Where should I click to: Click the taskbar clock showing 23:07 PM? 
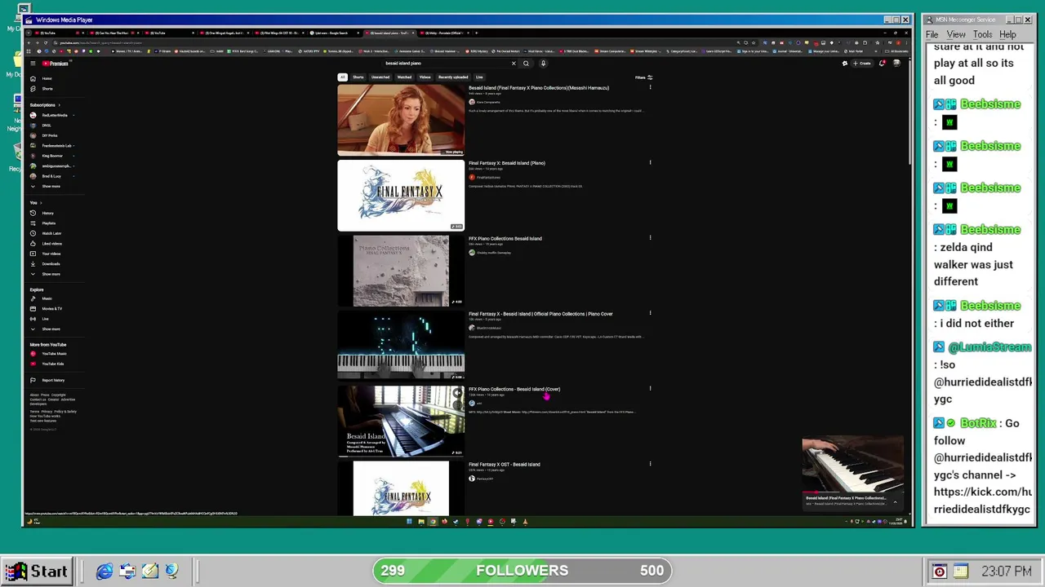[x=1006, y=572]
